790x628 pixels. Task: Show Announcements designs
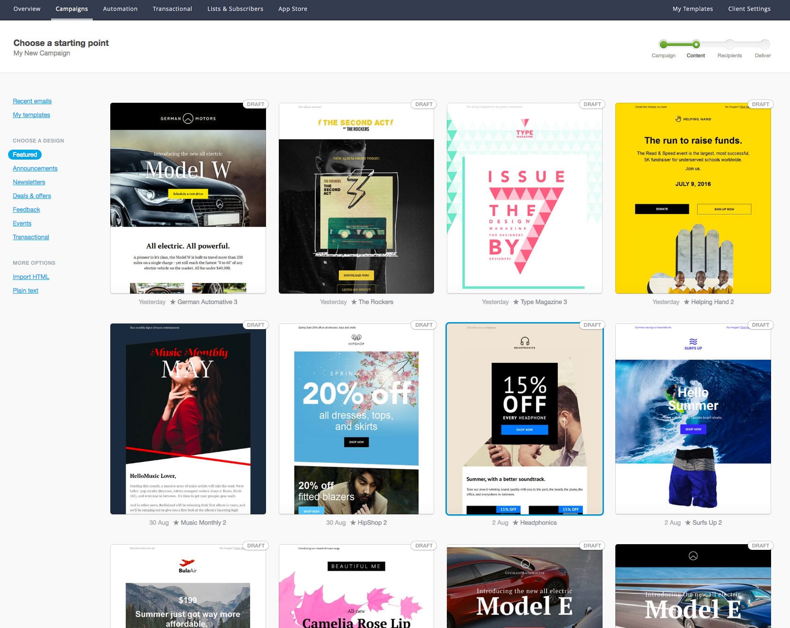pyautogui.click(x=35, y=168)
